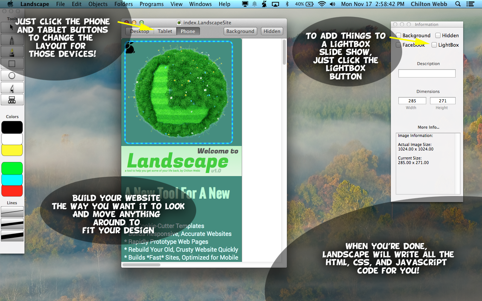The image size is (482, 301).
Task: Choose the highlighter marker tool
Action: coord(12,52)
